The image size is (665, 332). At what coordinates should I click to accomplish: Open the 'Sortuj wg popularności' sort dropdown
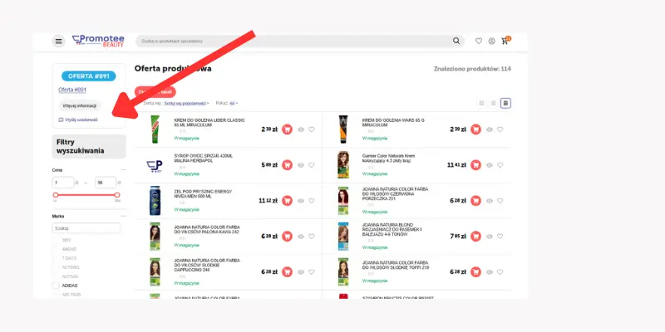[187, 103]
